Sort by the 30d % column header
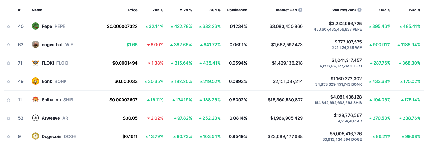The width and height of the screenshot is (448, 145). point(215,10)
